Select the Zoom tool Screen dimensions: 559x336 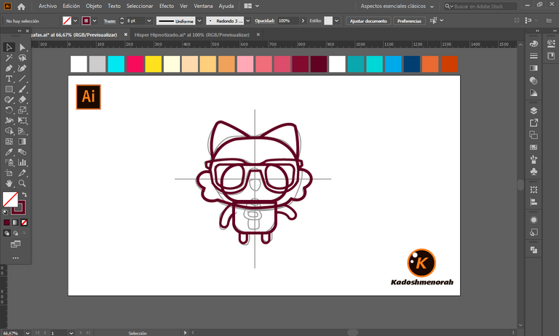click(22, 183)
